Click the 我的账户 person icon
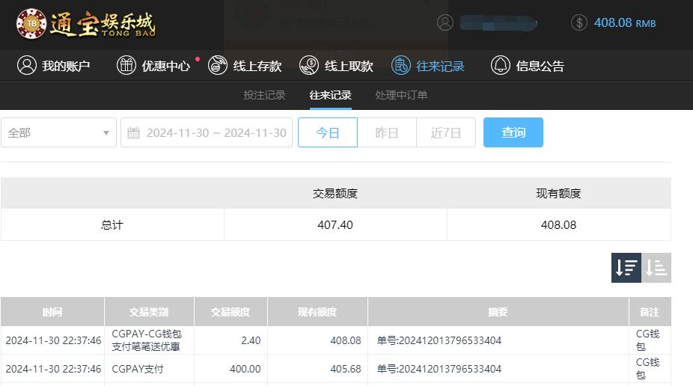Viewport: 693px width, 386px height. coord(27,65)
